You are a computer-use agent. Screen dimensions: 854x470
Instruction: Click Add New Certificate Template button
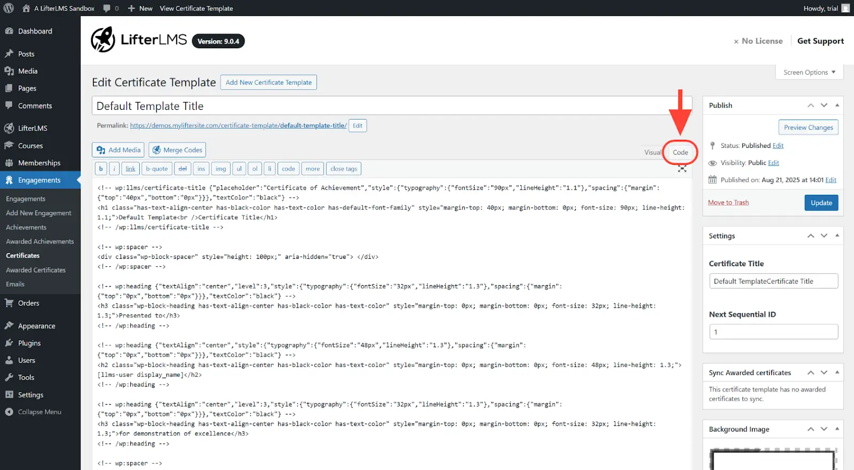(268, 82)
